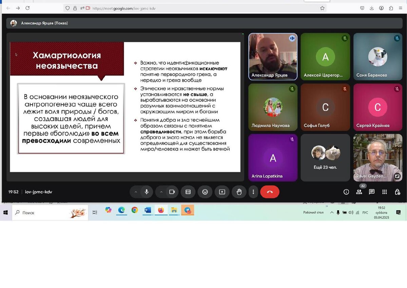Turn on captions with the CC button
The height and width of the screenshot is (288, 407).
188,192
